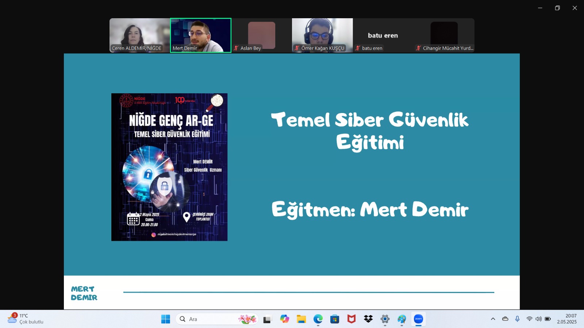The image size is (584, 328).
Task: Open Zoom from the taskbar
Action: pos(418,319)
